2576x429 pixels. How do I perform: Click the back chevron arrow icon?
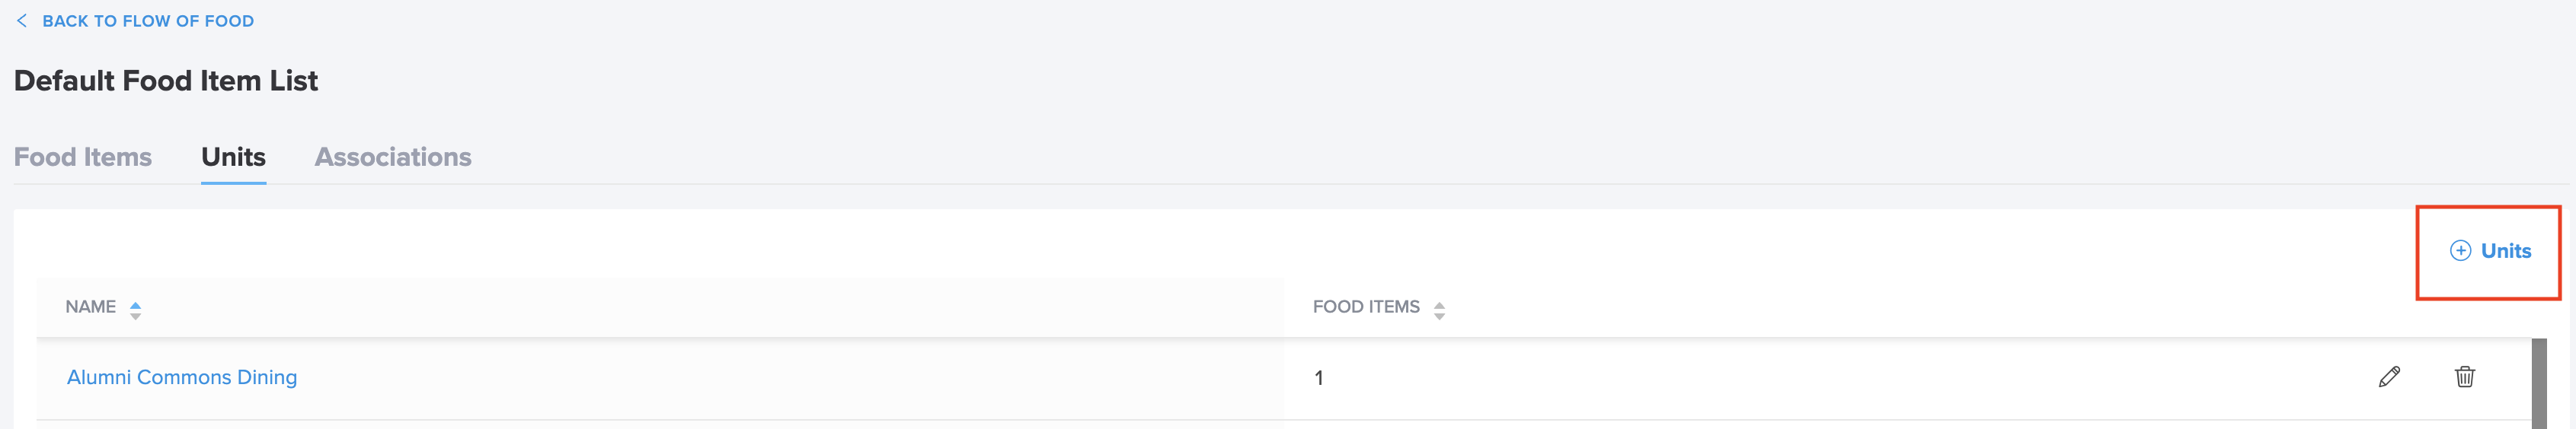tap(22, 21)
